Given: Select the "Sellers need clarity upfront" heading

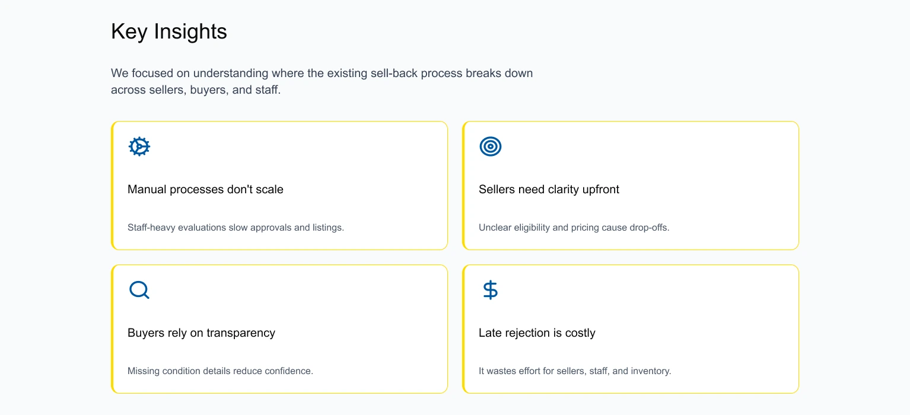Looking at the screenshot, I should [549, 190].
